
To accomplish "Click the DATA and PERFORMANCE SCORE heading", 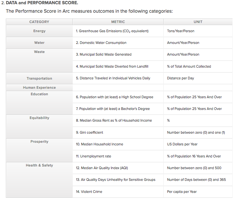I will (x=42, y=3).
